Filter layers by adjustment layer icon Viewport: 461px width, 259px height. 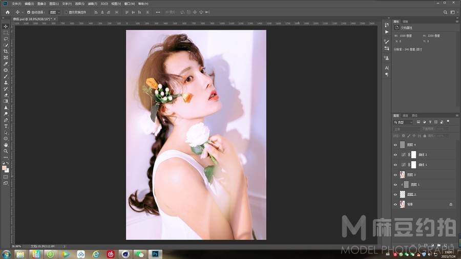(x=424, y=122)
